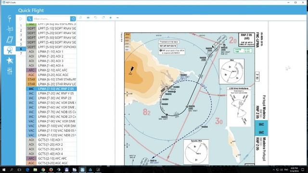Open GCTS [2-10] AFC AFC chart
Screen dimensions: 308x173
(51, 158)
